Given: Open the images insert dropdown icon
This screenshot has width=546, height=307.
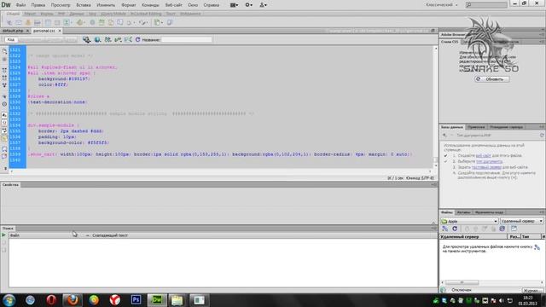Looking at the screenshot, I should pyautogui.click(x=67, y=23).
